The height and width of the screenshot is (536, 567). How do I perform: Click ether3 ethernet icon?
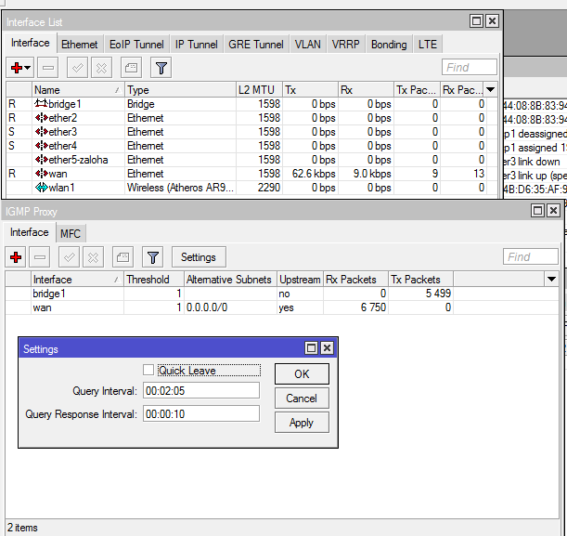pyautogui.click(x=41, y=132)
